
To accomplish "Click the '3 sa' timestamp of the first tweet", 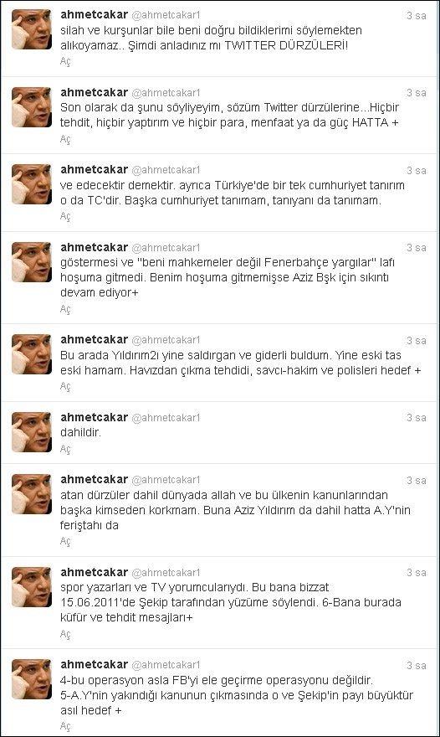I will point(416,16).
